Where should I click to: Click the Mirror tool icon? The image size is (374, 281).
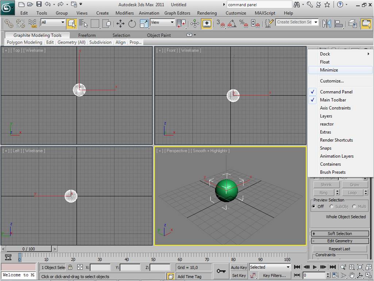click(x=327, y=23)
